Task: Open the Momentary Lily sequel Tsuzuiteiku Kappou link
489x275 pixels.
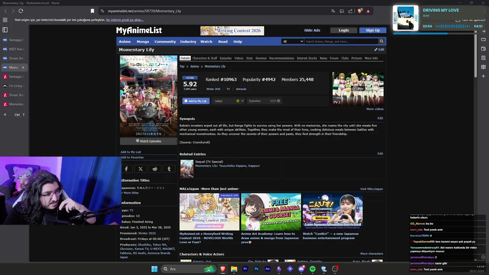Action: coord(227,166)
